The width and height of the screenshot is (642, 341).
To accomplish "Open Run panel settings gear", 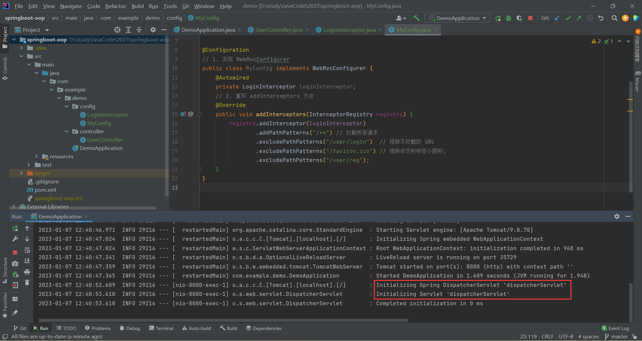I will click(617, 216).
